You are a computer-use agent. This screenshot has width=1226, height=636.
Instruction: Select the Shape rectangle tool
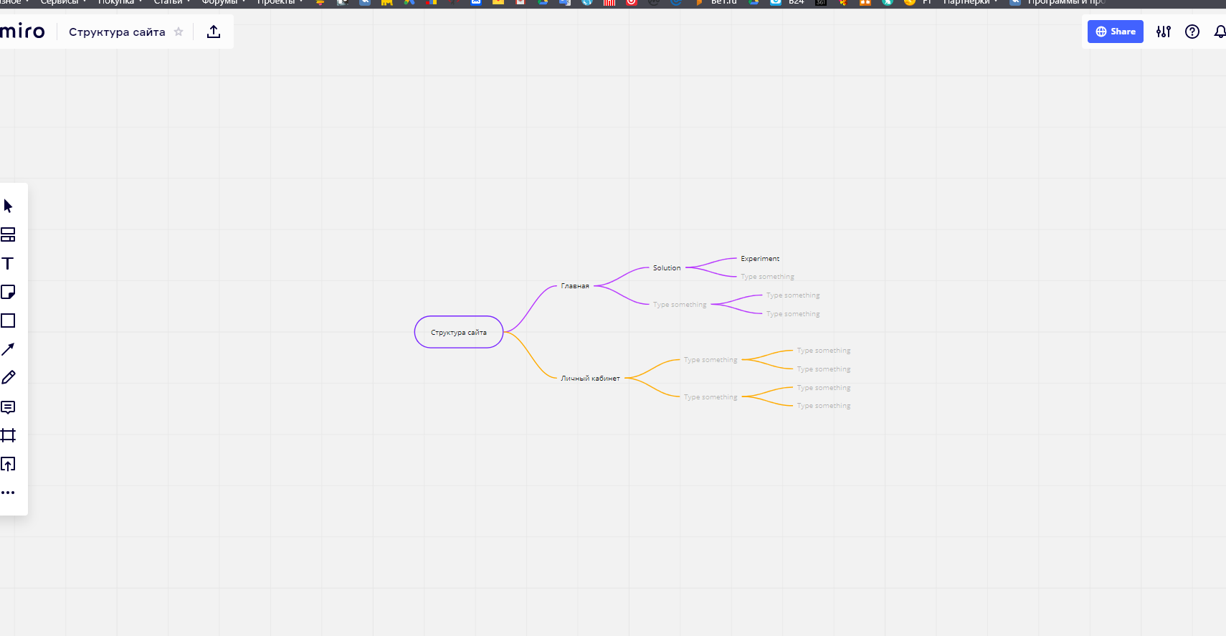(8, 321)
